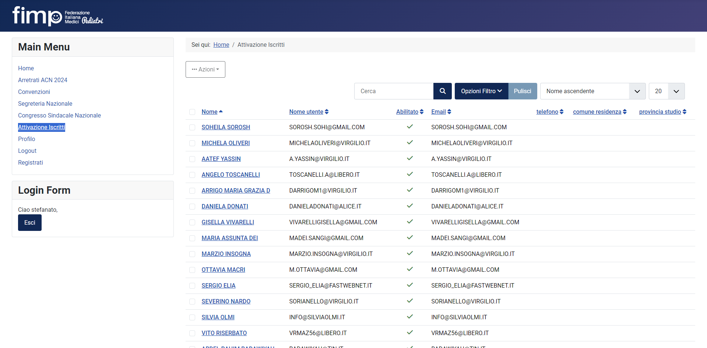
Task: Open the Nome ascendente sort dropdown
Action: (593, 91)
